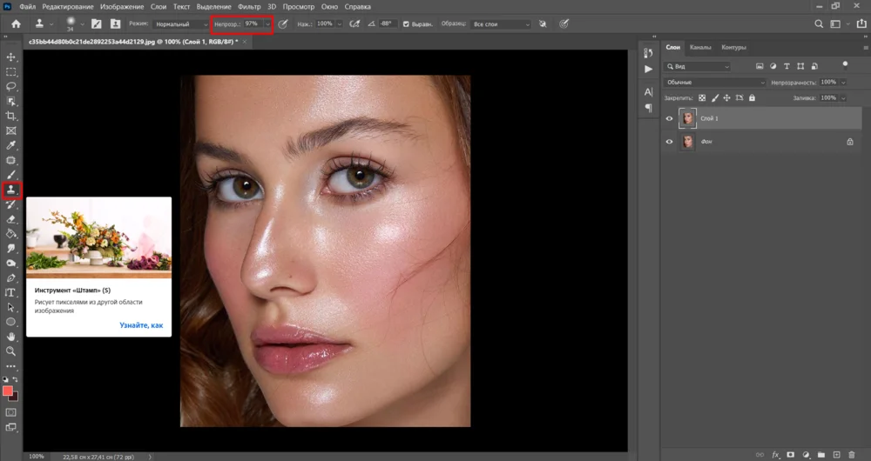Toggle visibility of the Фон layer

point(669,141)
